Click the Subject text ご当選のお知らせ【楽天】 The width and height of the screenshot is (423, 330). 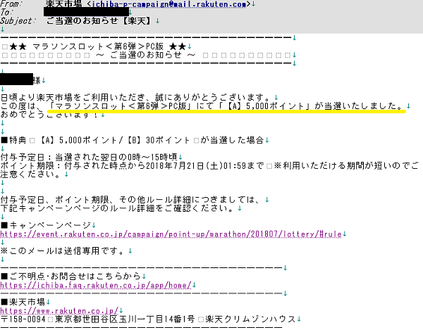pos(99,20)
